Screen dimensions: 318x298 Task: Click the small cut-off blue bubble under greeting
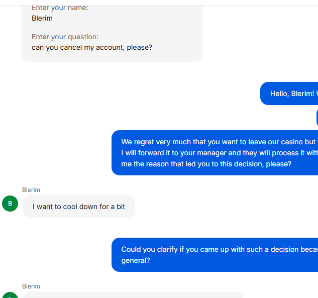[316, 118]
